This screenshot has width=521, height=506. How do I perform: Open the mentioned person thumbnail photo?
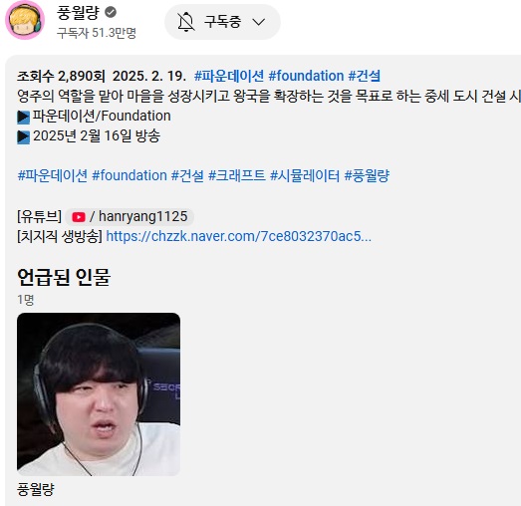pyautogui.click(x=99, y=394)
